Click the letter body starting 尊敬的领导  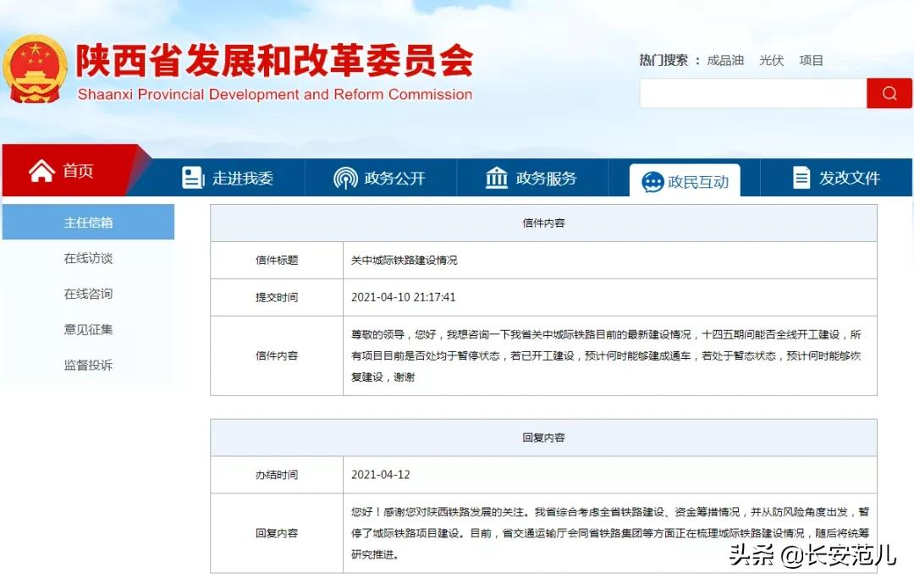point(606,355)
